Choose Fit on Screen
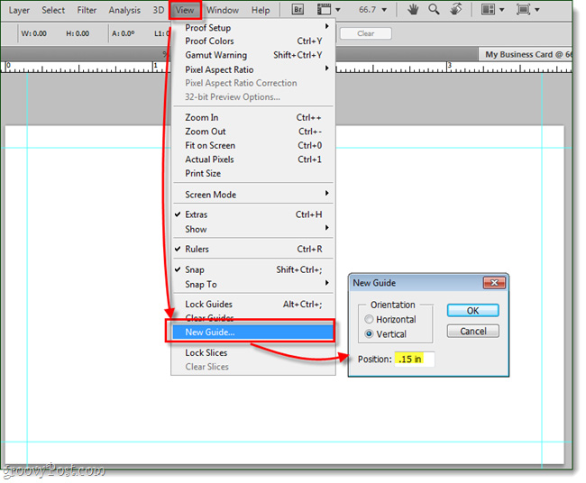 coord(253,145)
